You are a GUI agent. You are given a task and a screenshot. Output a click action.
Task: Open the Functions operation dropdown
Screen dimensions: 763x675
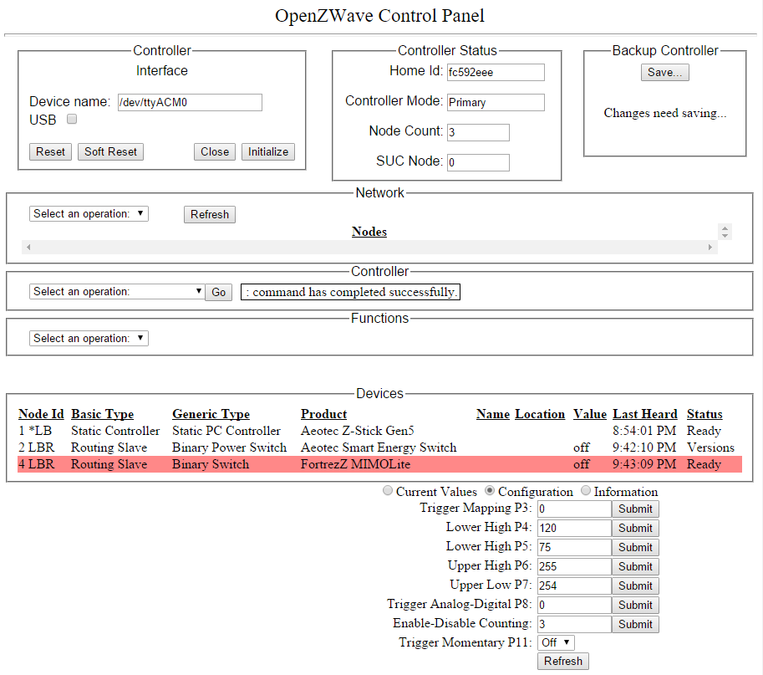click(89, 339)
